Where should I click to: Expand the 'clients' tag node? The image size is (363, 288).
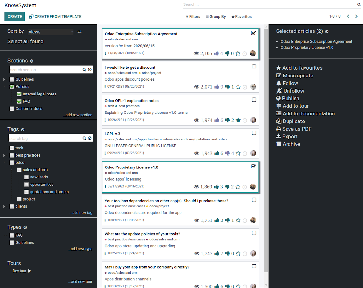pos(4,206)
